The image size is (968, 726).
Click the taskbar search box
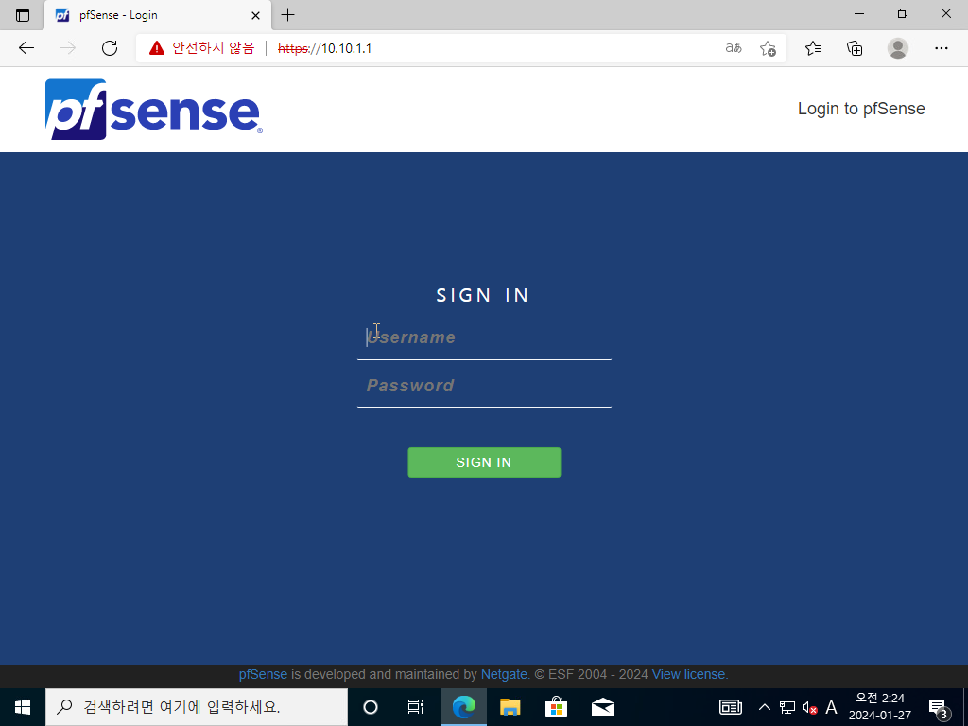(x=197, y=707)
